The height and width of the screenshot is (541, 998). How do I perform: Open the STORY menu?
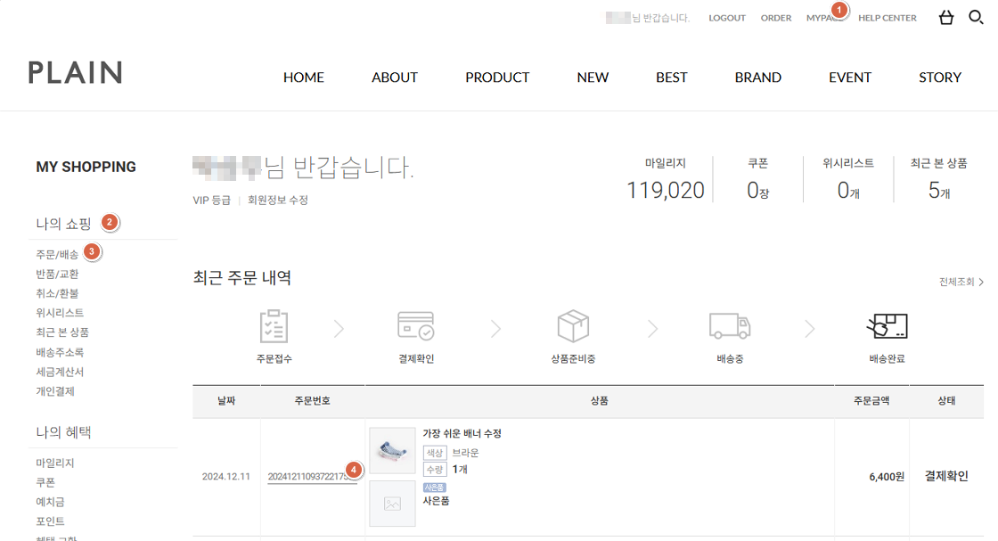tap(940, 77)
